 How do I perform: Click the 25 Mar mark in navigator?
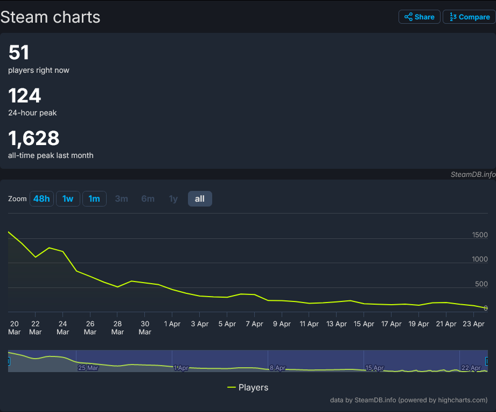click(x=88, y=368)
